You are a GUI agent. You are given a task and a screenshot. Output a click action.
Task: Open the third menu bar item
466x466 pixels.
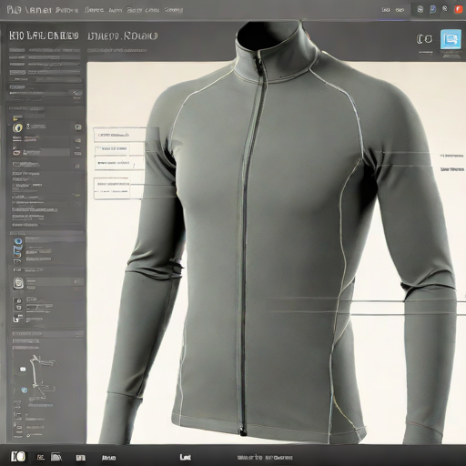pyautogui.click(x=94, y=10)
